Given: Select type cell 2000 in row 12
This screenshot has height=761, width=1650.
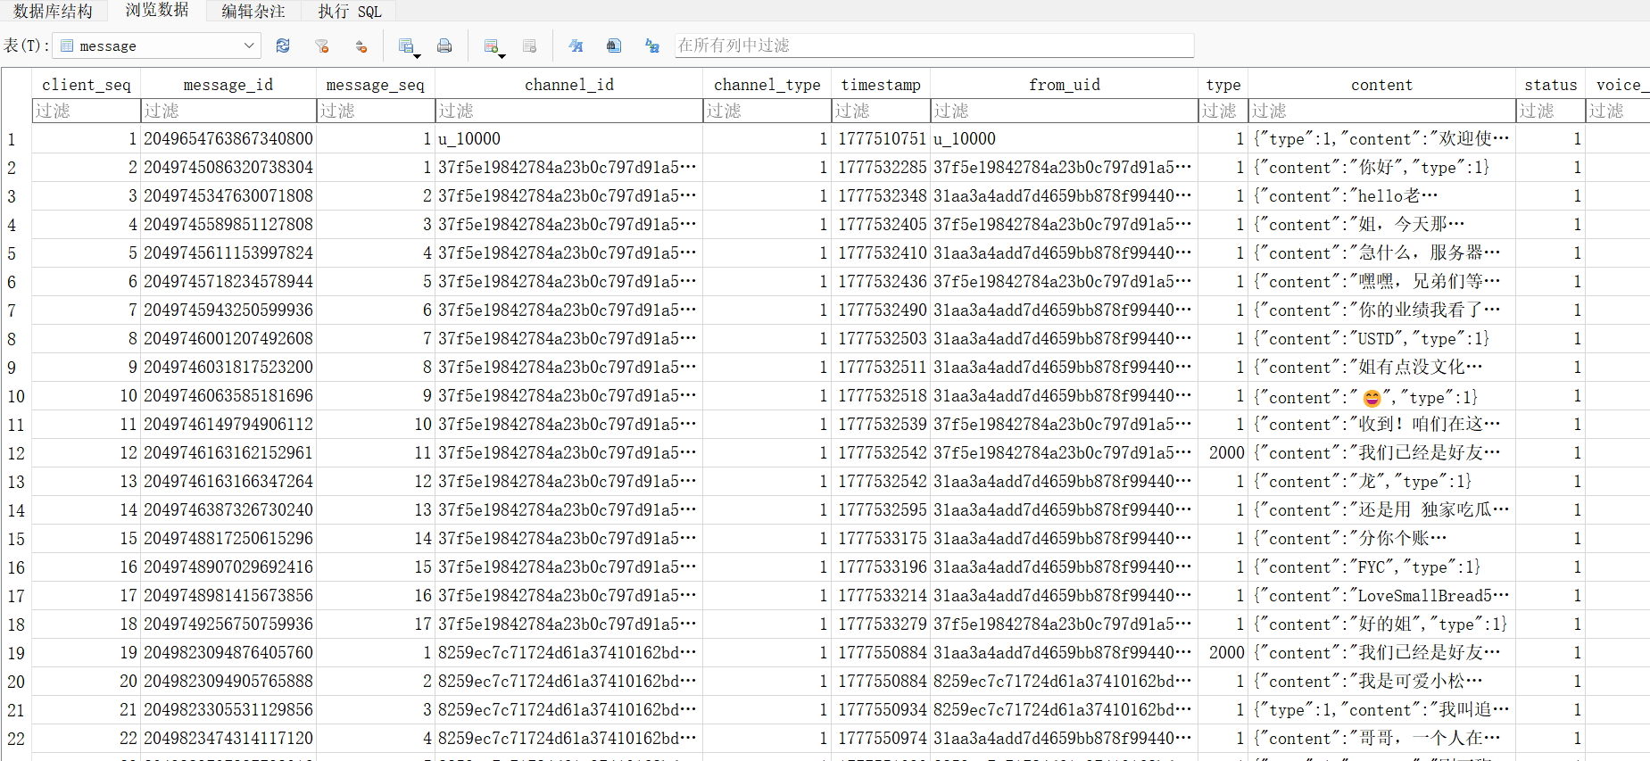Looking at the screenshot, I should pyautogui.click(x=1223, y=453).
